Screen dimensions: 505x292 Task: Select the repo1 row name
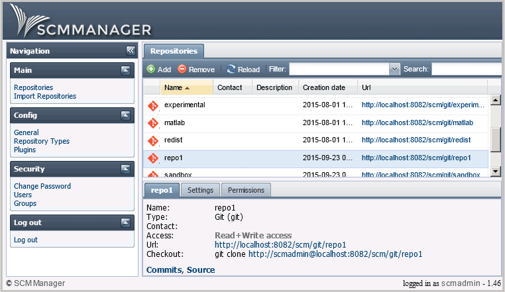tap(173, 158)
